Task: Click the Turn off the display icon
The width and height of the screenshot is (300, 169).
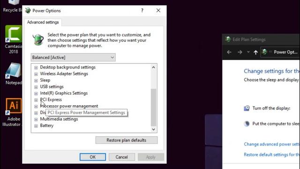Action: [247, 108]
